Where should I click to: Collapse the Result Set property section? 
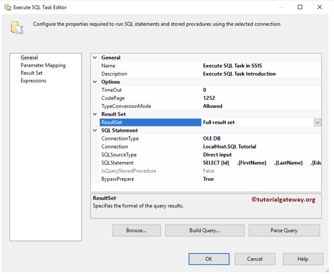[x=95, y=114]
